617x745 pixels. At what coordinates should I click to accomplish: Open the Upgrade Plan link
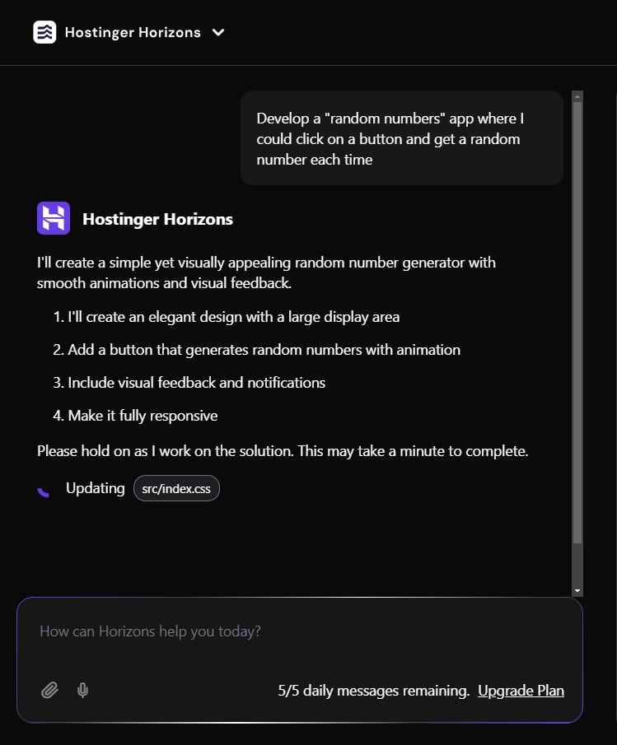[x=521, y=691]
